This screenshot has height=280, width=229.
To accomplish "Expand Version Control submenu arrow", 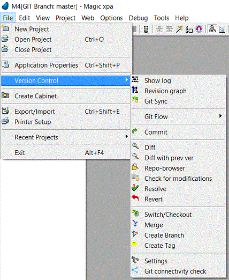I will coord(126,80).
